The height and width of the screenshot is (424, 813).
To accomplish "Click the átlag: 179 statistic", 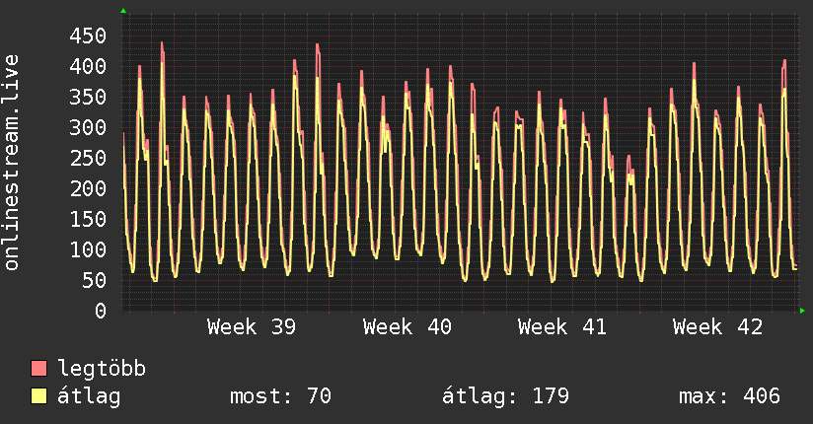I will (x=505, y=396).
